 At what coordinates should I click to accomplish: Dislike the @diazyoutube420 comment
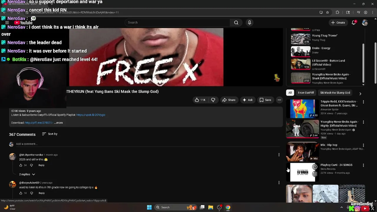tap(32, 193)
